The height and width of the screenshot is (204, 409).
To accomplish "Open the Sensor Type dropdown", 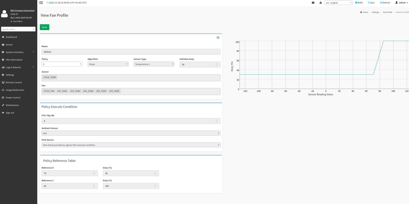I will [154, 64].
